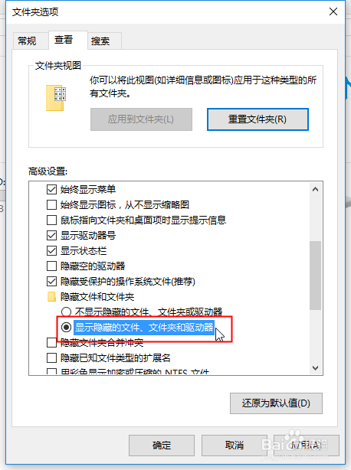This screenshot has height=470, width=351.
Task: Switch to the 常规 tab
Action: pos(27,41)
